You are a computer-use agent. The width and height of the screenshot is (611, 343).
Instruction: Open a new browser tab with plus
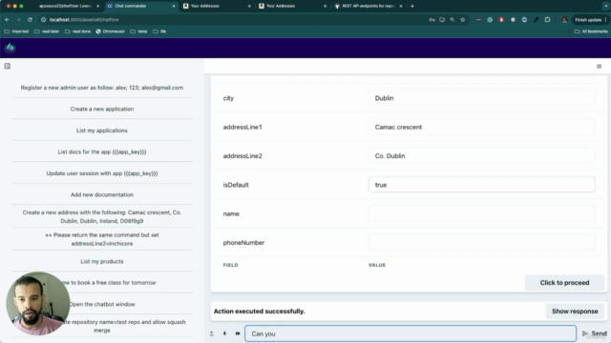coord(412,6)
